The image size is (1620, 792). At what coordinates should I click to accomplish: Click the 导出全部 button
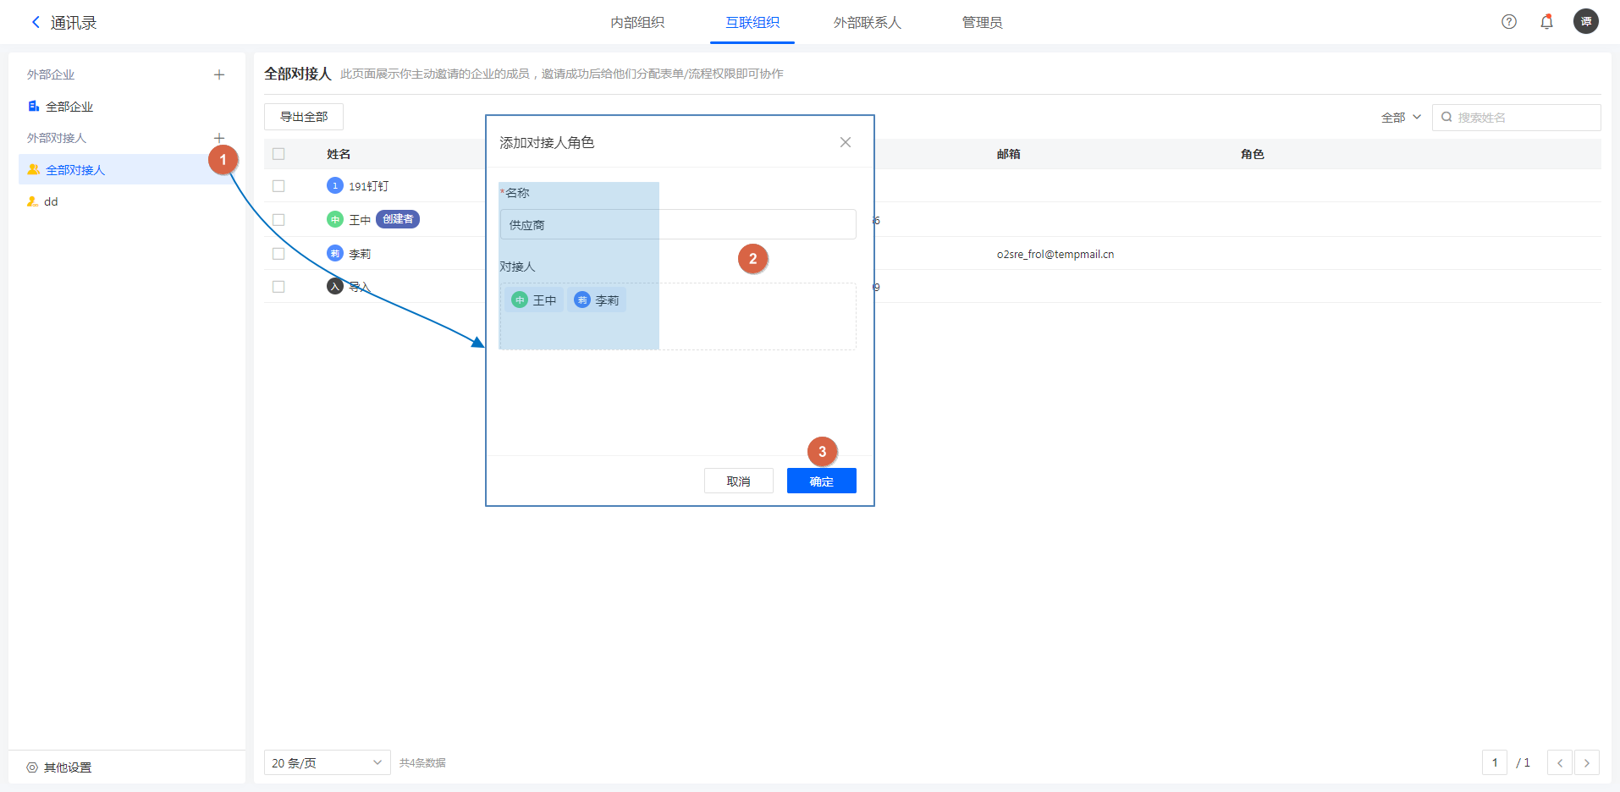(x=304, y=117)
